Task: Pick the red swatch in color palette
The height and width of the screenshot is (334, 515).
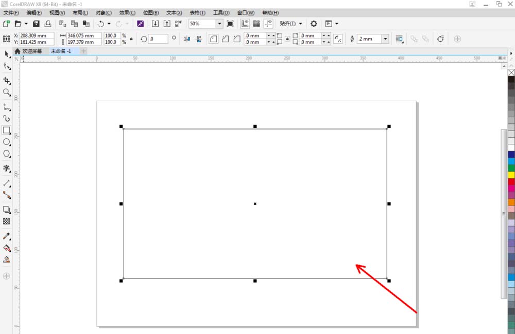Action: [x=511, y=181]
